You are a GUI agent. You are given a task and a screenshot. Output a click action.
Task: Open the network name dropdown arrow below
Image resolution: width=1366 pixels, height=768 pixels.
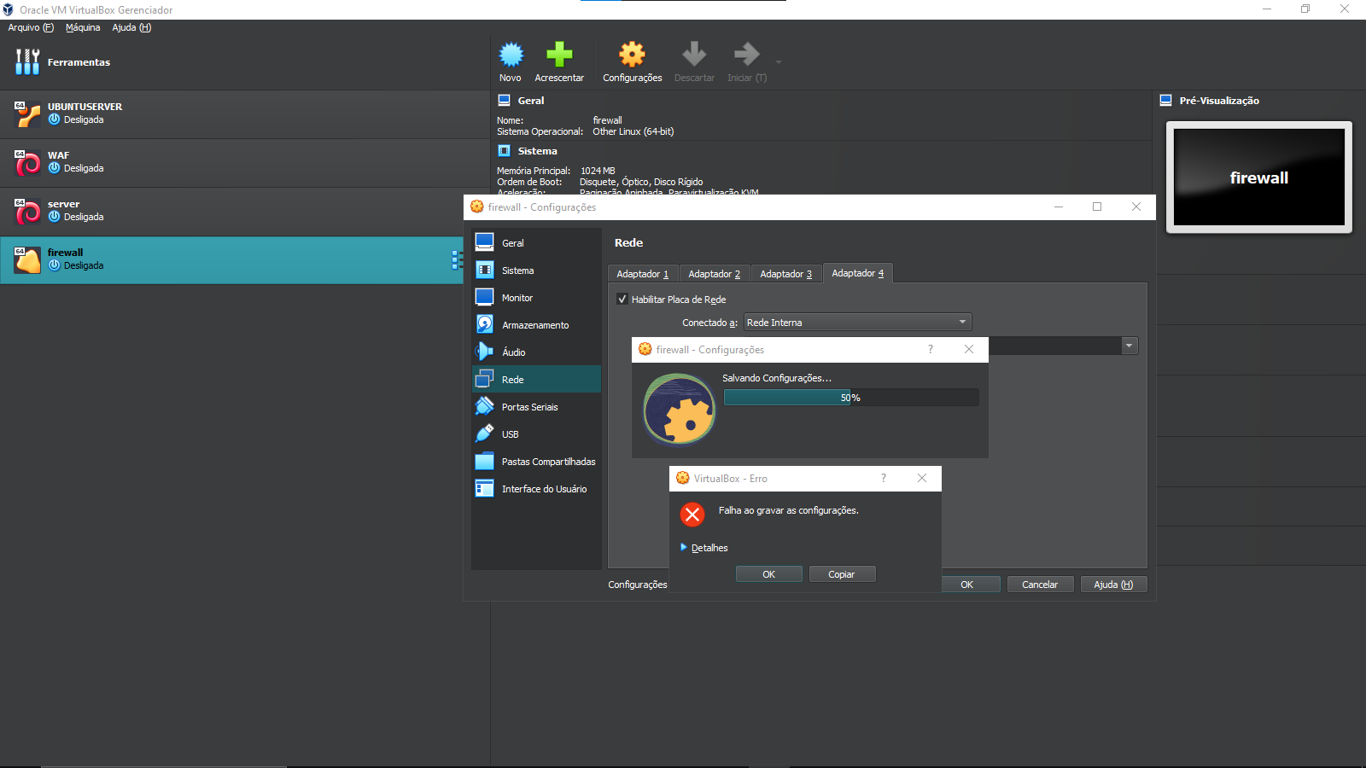(x=1130, y=346)
